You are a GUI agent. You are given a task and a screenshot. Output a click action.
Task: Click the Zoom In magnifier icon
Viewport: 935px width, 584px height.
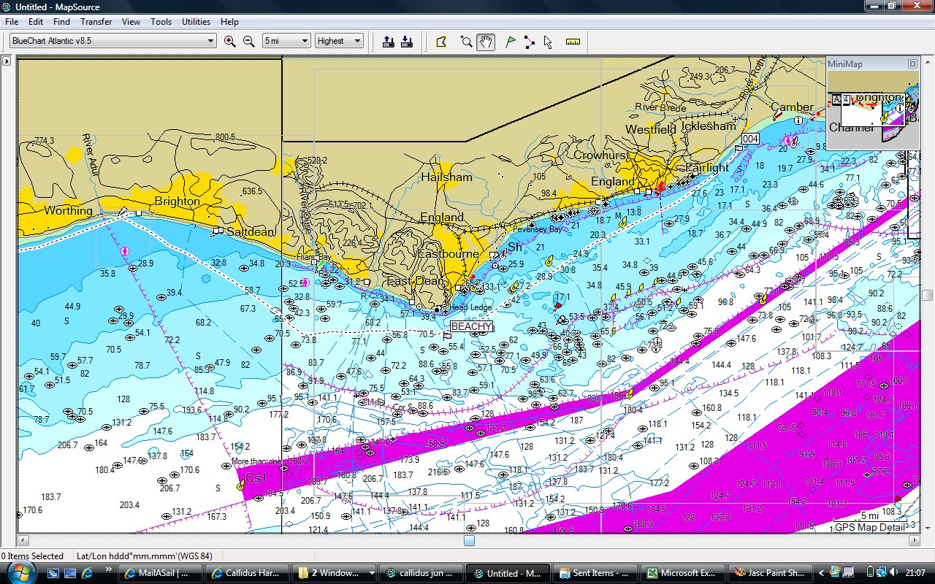[x=230, y=42]
